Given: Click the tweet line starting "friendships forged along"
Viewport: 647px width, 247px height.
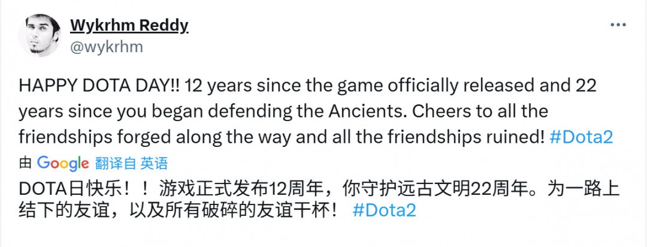Looking at the screenshot, I should 282,137.
